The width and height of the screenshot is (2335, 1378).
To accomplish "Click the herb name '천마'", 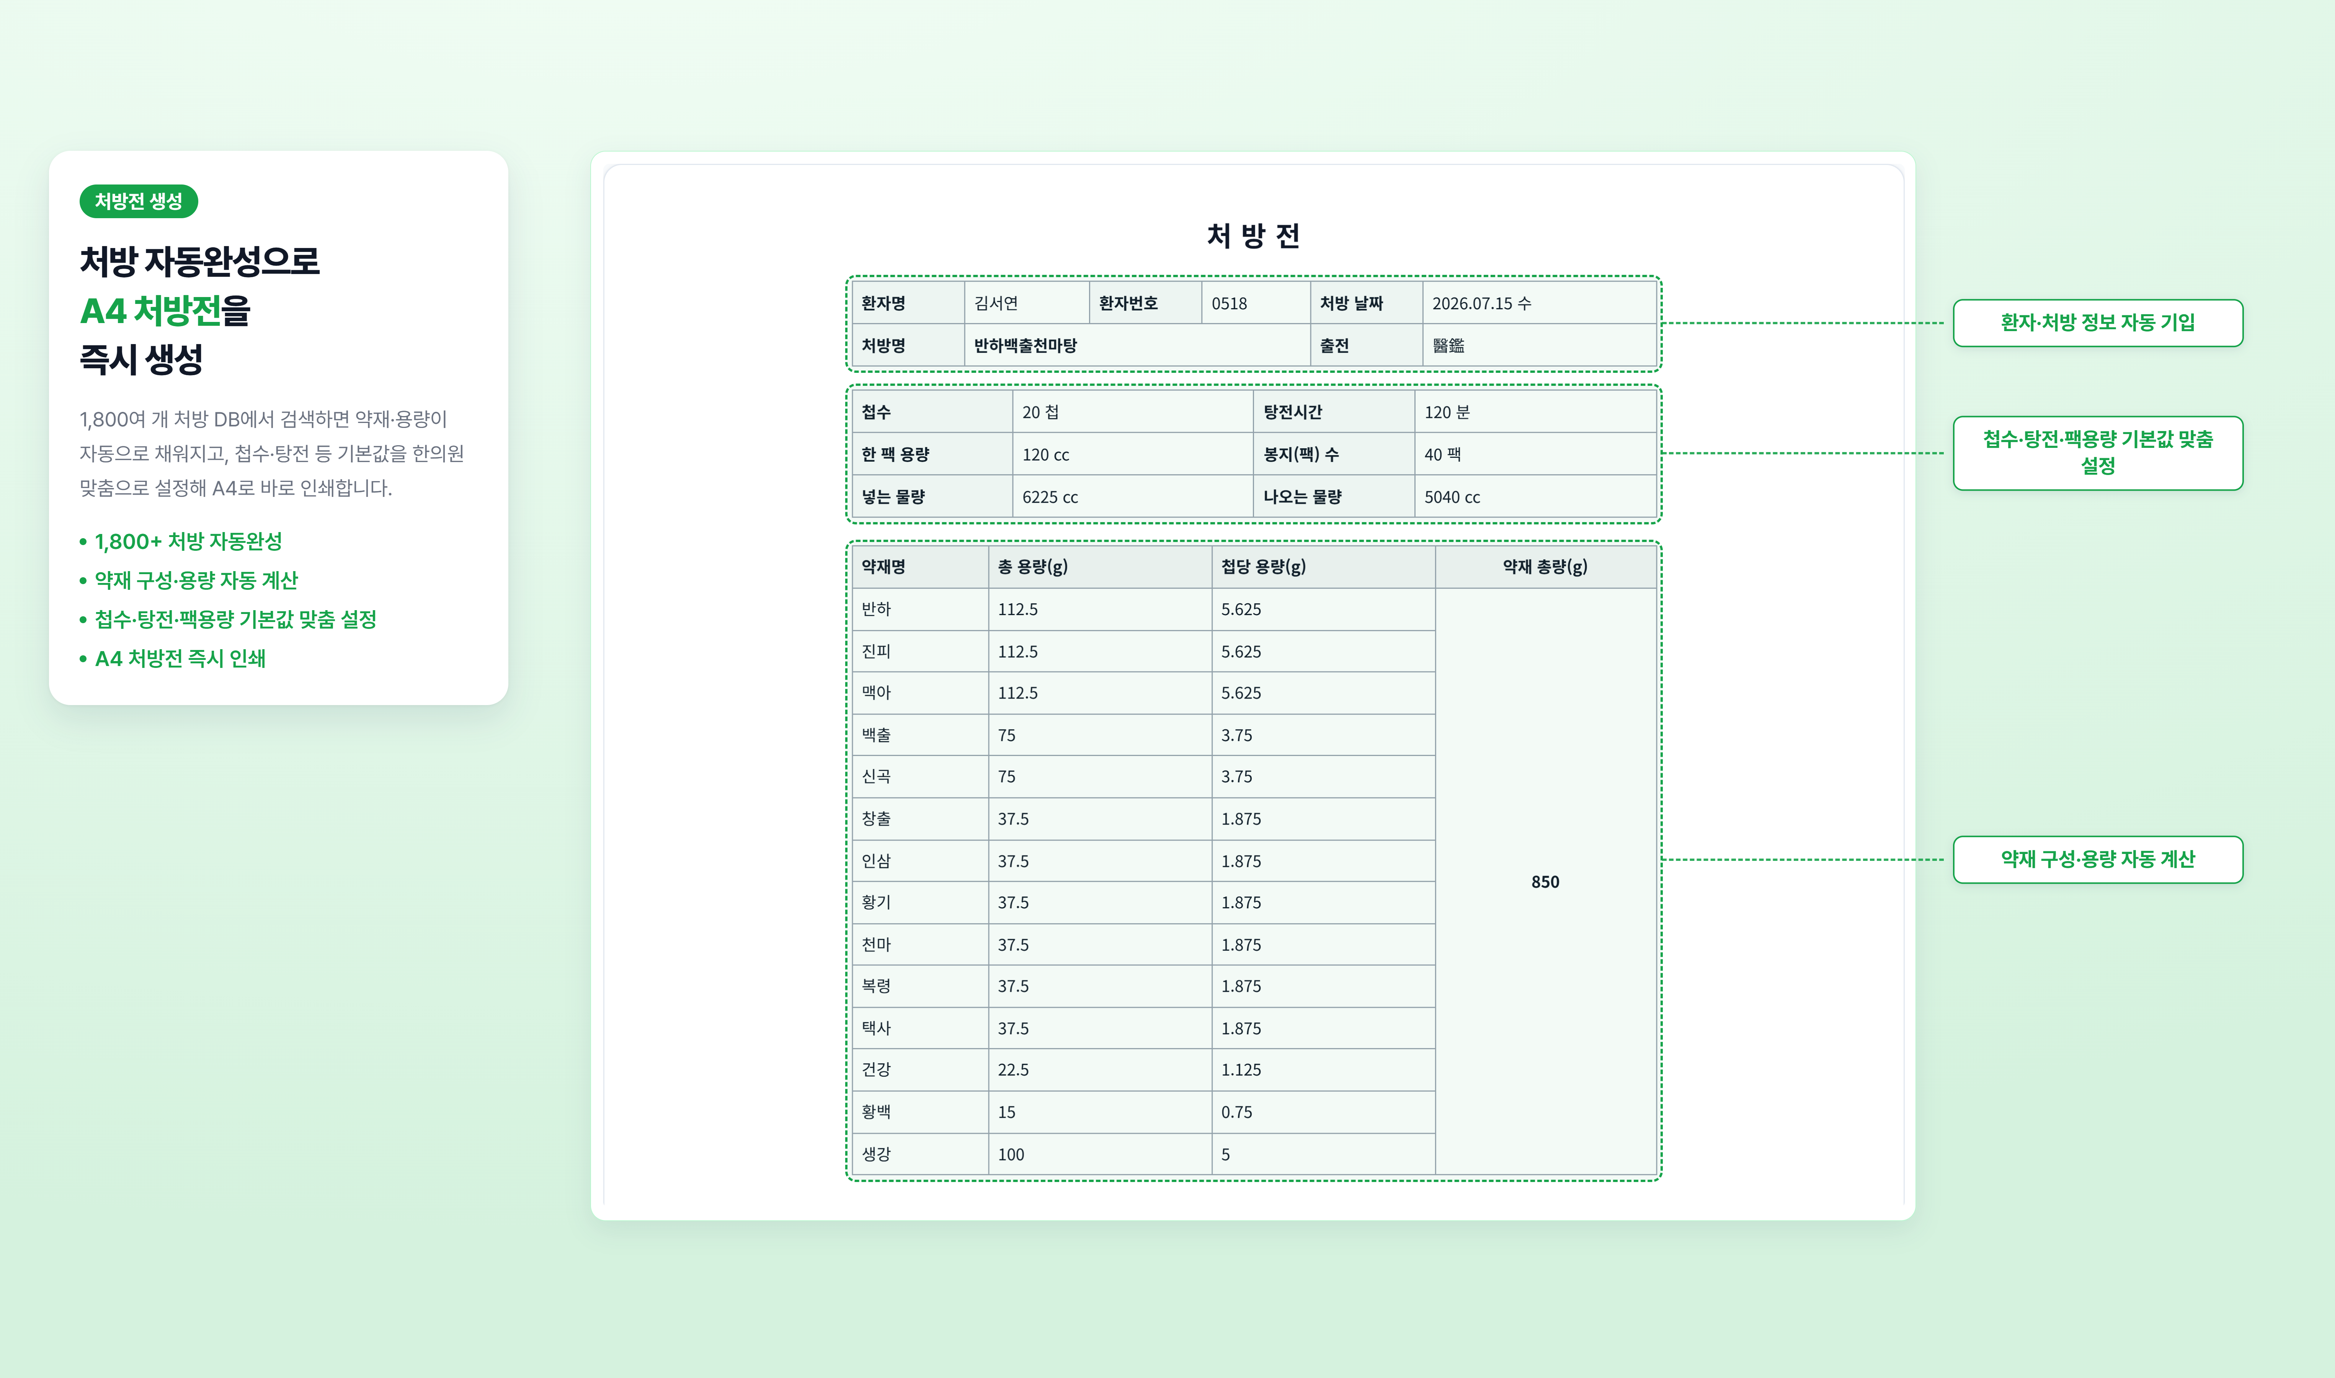I will click(x=877, y=944).
